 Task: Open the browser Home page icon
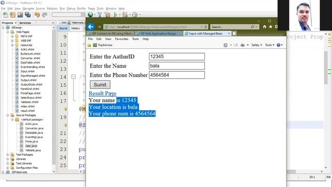[x=265, y=26]
